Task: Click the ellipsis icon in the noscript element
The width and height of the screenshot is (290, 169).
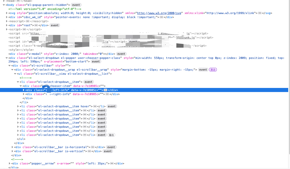Action: pos(28,21)
